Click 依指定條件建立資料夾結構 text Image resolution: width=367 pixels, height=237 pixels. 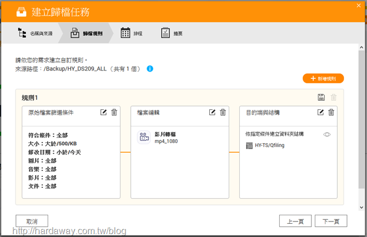click(x=275, y=134)
